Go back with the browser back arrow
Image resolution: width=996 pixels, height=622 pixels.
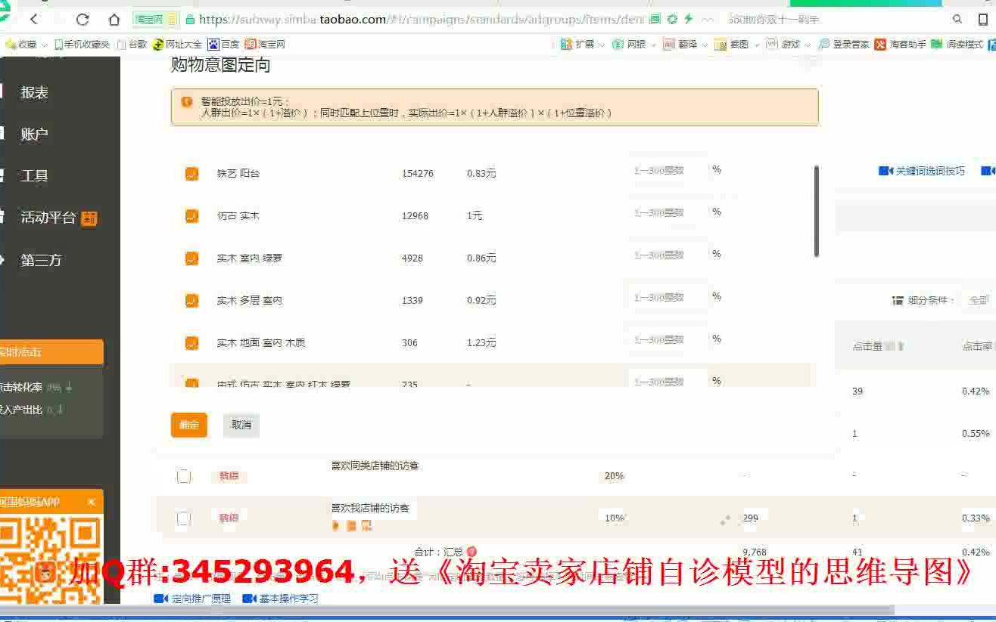pos(34,19)
